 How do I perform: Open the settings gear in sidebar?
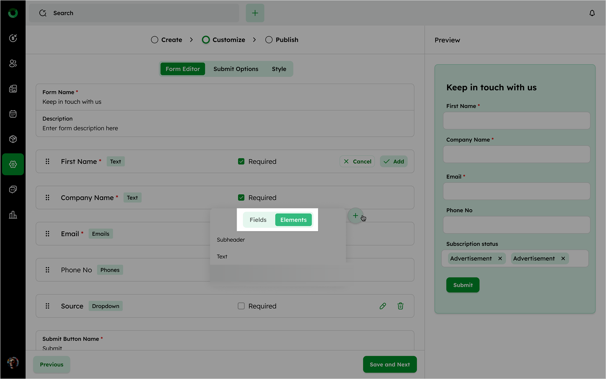(x=13, y=164)
